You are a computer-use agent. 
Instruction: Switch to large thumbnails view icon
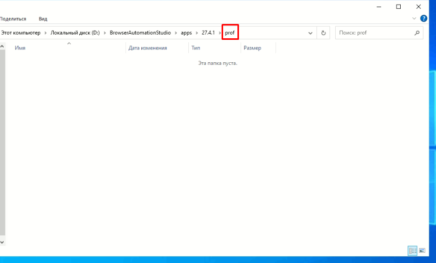click(x=422, y=251)
